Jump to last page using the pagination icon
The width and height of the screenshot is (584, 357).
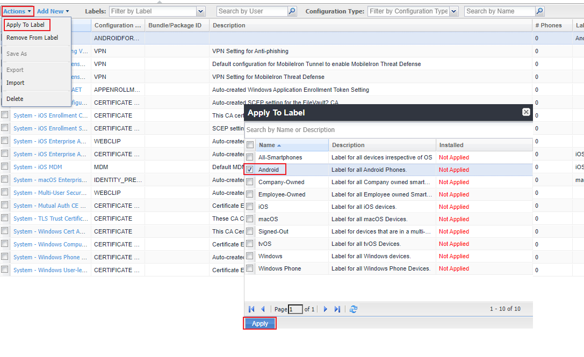337,309
